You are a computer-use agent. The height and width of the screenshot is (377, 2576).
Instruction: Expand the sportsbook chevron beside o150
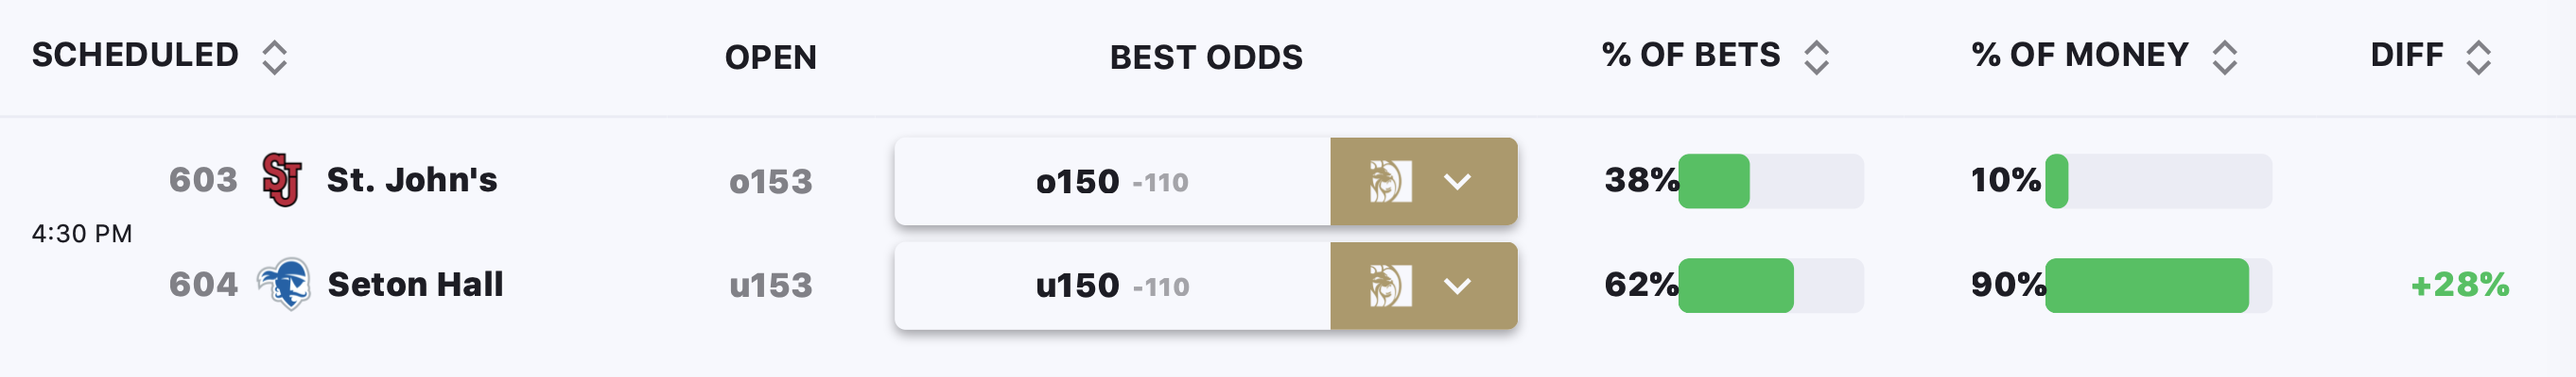point(1458,182)
